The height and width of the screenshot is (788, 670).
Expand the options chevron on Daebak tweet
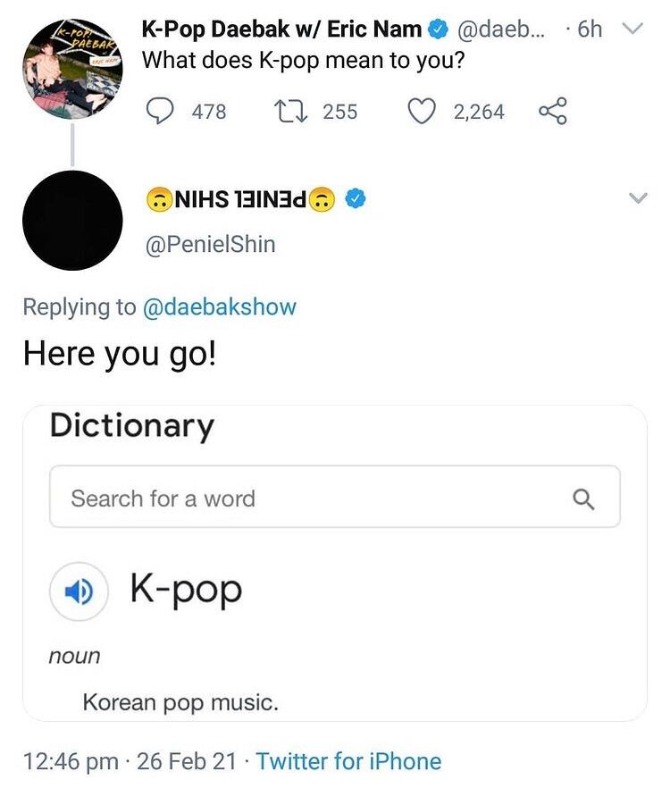click(632, 29)
